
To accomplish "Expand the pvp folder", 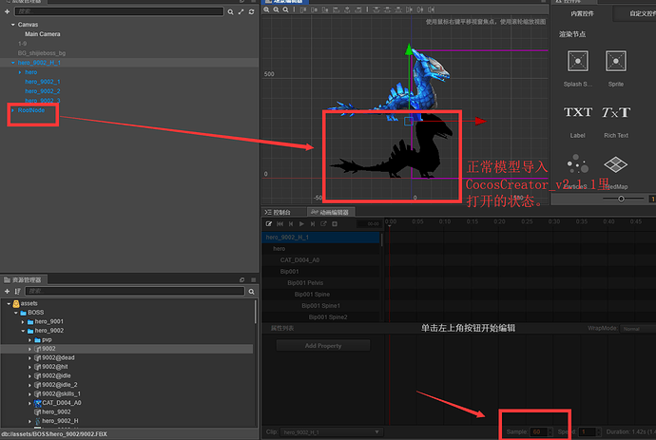I will tap(29, 340).
